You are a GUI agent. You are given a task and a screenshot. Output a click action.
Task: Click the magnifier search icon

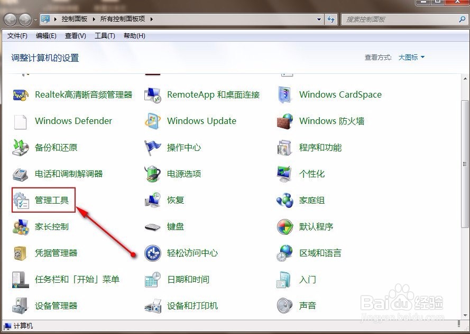462,20
